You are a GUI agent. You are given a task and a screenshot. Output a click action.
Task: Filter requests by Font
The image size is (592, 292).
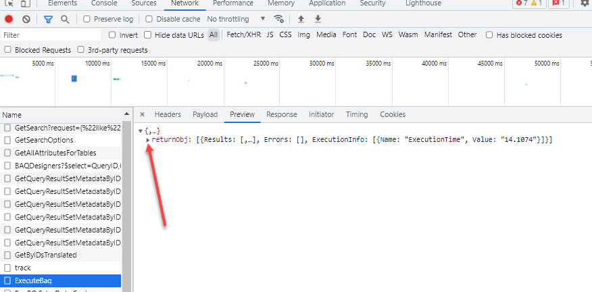(349, 34)
